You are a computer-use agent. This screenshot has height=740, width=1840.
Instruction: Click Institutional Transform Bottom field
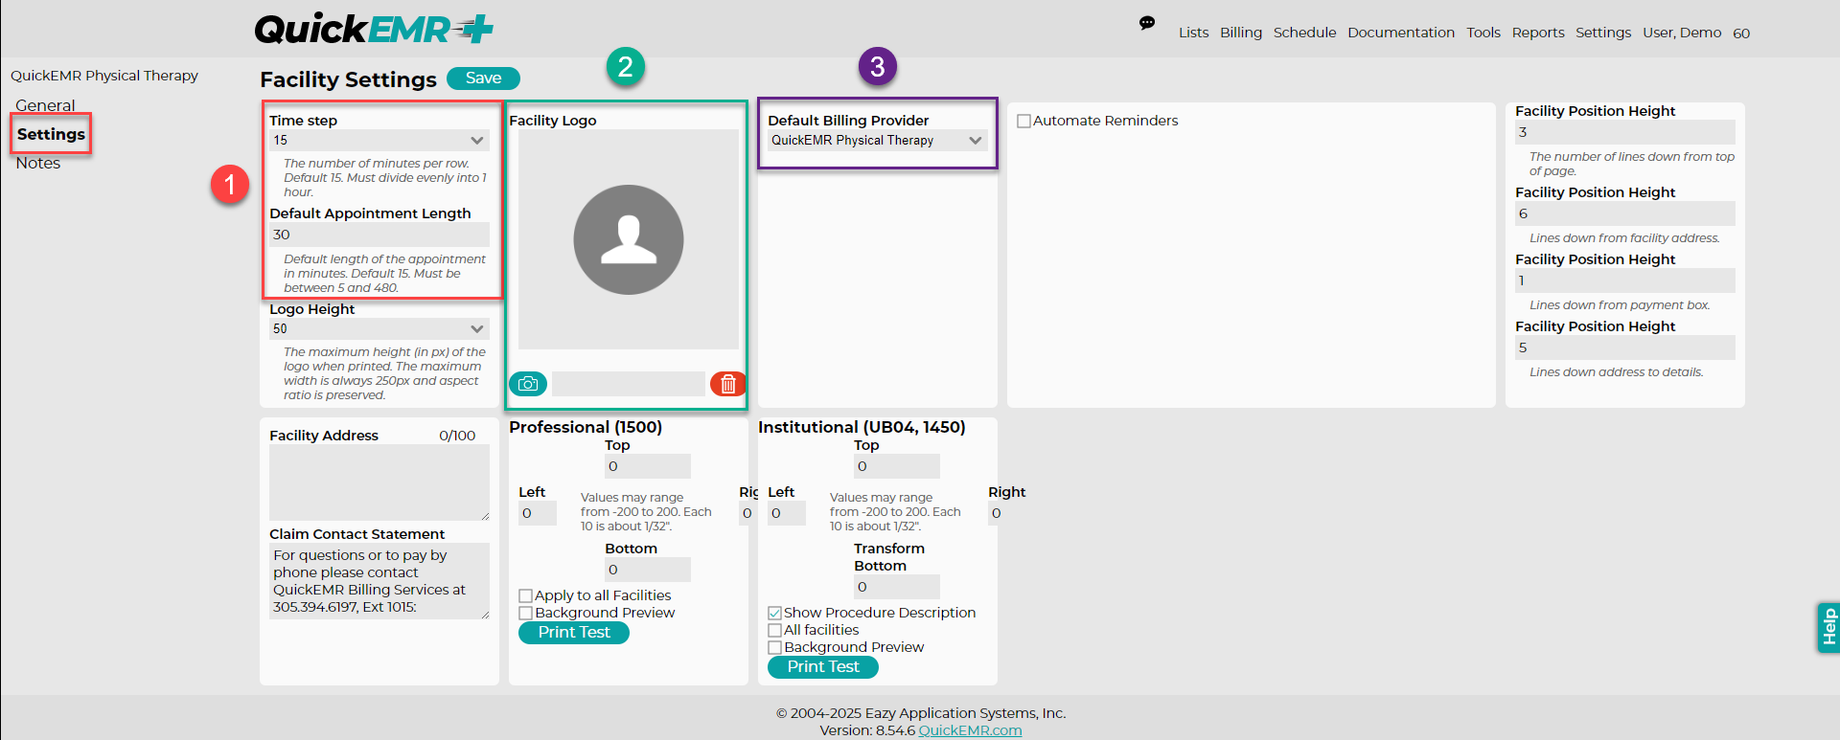(x=897, y=587)
